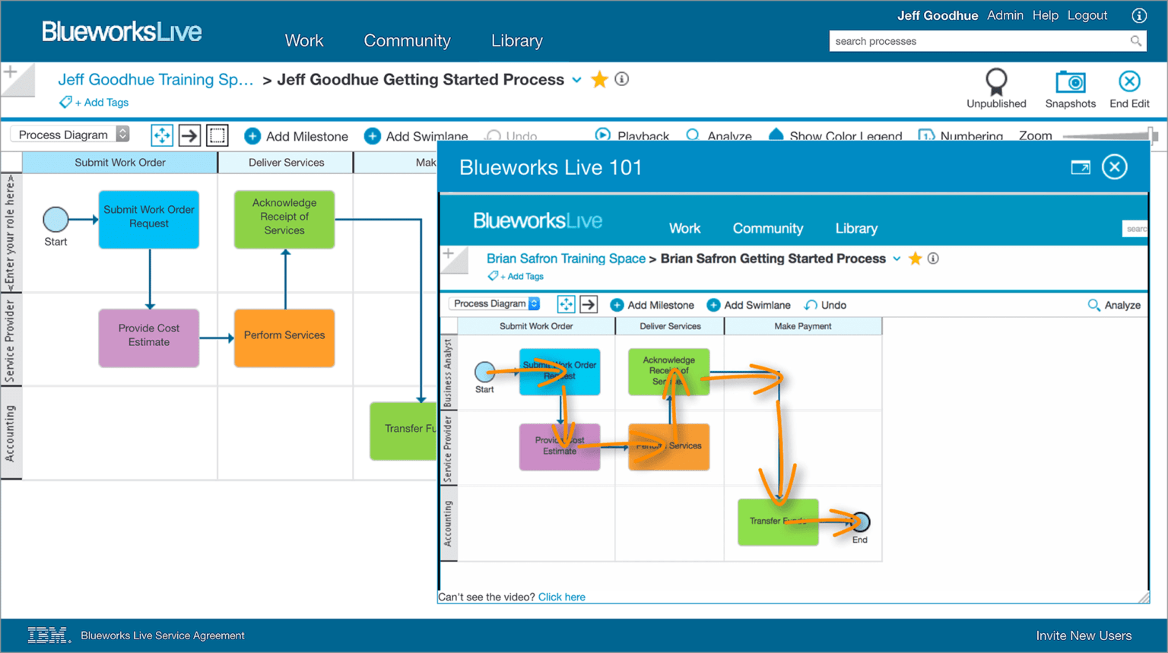Open Snapshots camera icon
Screen dimensions: 1168x653
pos(1070,82)
